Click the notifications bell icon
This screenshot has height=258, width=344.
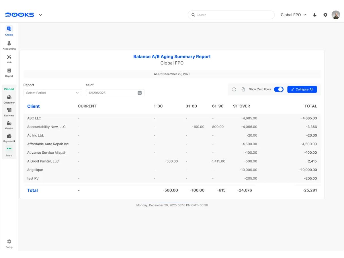tap(315, 15)
